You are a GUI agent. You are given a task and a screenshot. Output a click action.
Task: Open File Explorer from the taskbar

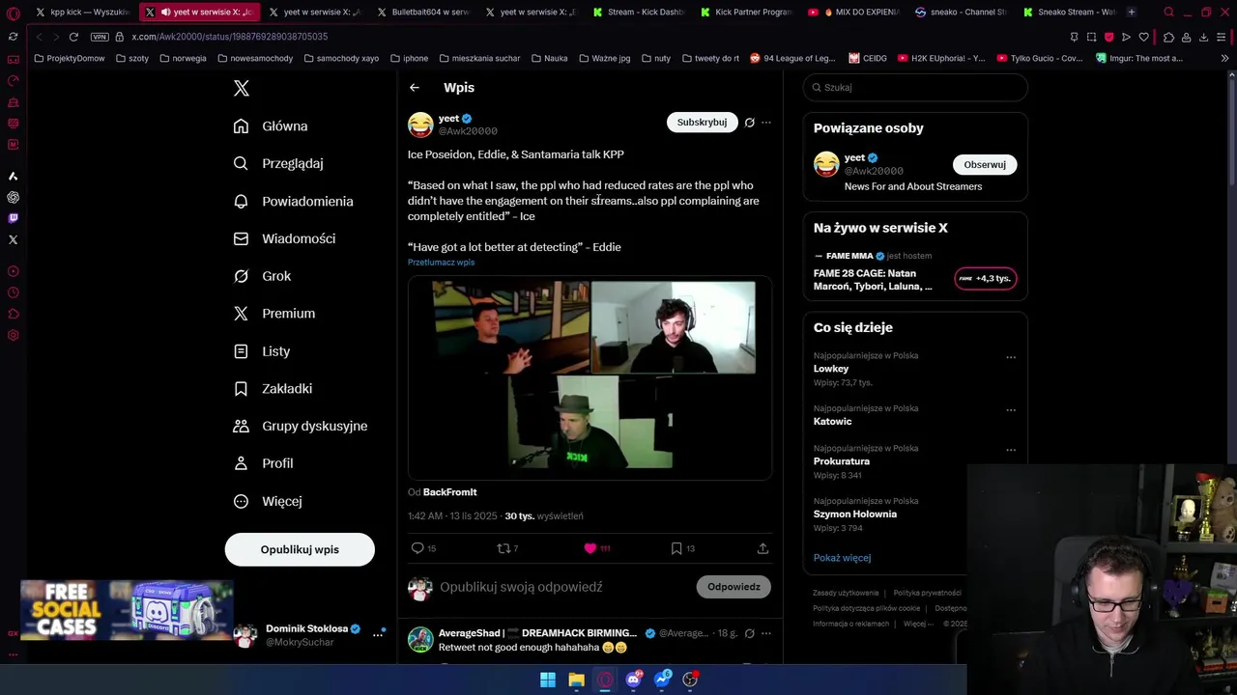[576, 680]
